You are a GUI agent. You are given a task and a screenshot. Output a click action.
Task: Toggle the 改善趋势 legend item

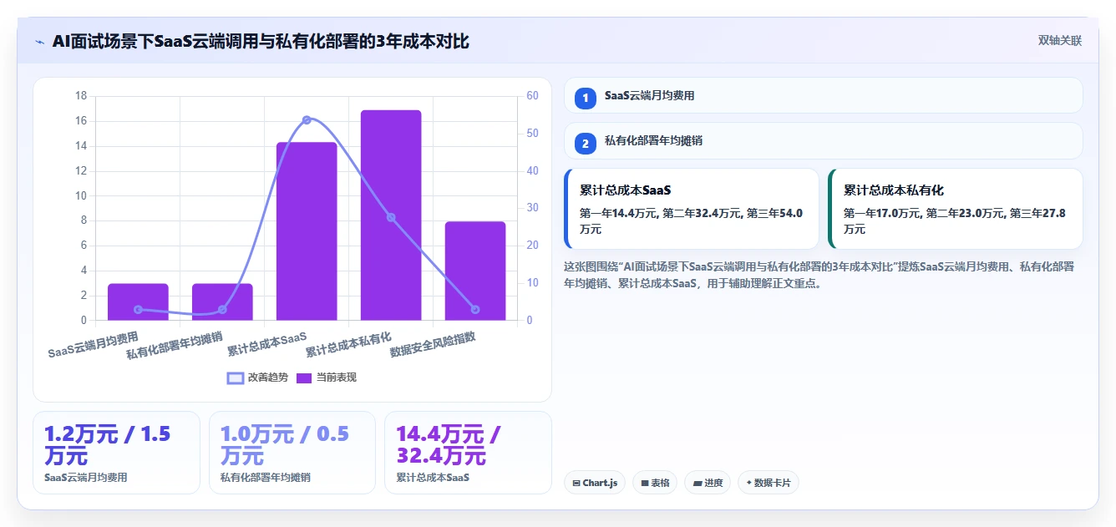[257, 378]
